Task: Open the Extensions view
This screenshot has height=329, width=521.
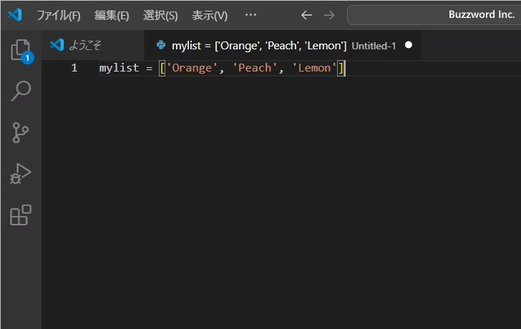Action: pos(20,215)
